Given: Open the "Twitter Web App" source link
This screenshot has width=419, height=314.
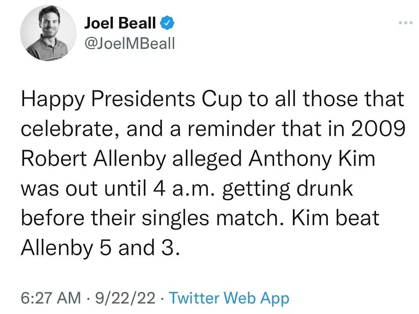Looking at the screenshot, I should (229, 299).
